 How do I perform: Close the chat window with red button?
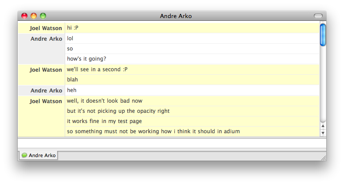(x=24, y=16)
